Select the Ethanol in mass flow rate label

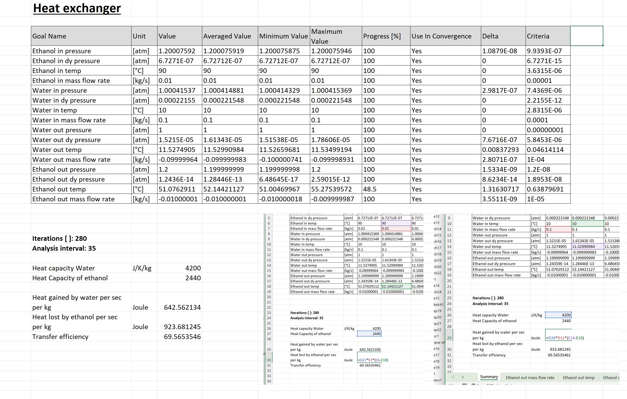pyautogui.click(x=81, y=81)
